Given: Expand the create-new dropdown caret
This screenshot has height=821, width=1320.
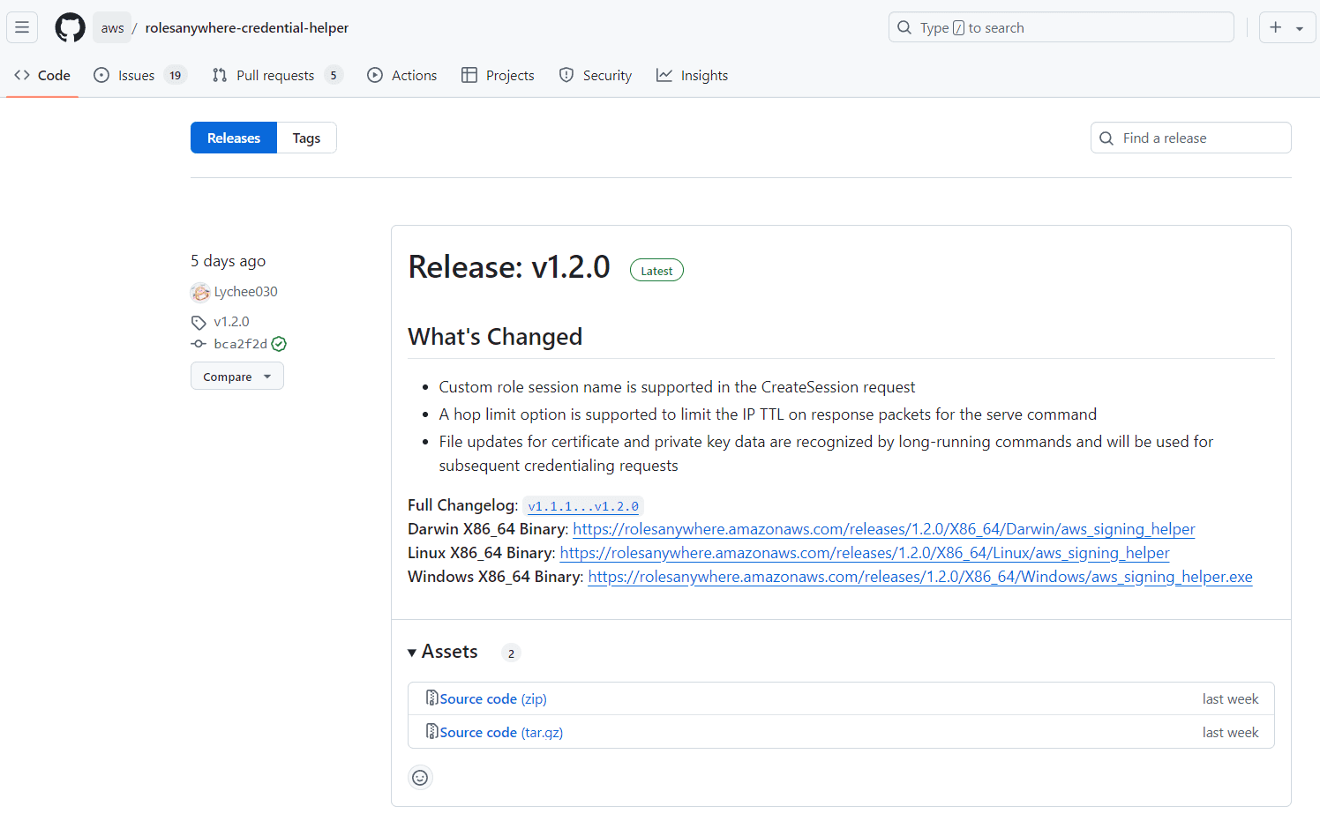Looking at the screenshot, I should (x=1300, y=28).
